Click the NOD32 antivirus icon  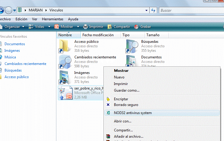108,113
